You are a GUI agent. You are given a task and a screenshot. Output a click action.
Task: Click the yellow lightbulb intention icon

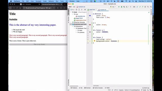point(94,41)
